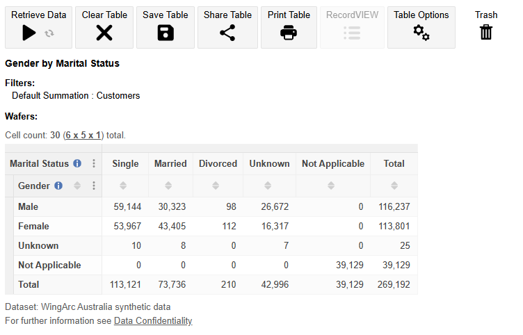Open the Gender three-dot menu
This screenshot has height=335, width=523.
click(94, 186)
